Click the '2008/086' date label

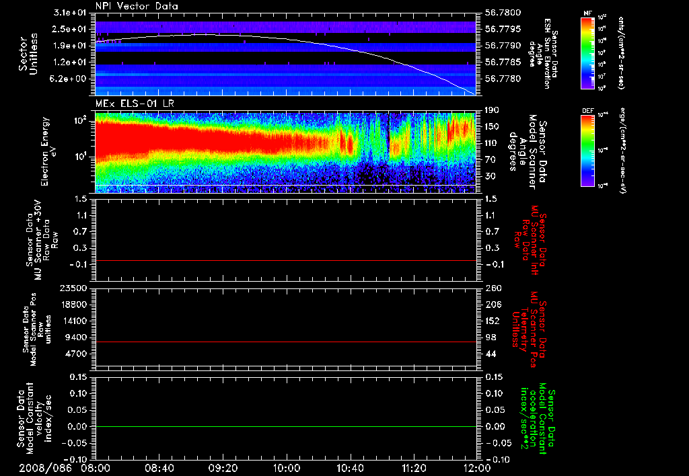[45, 468]
